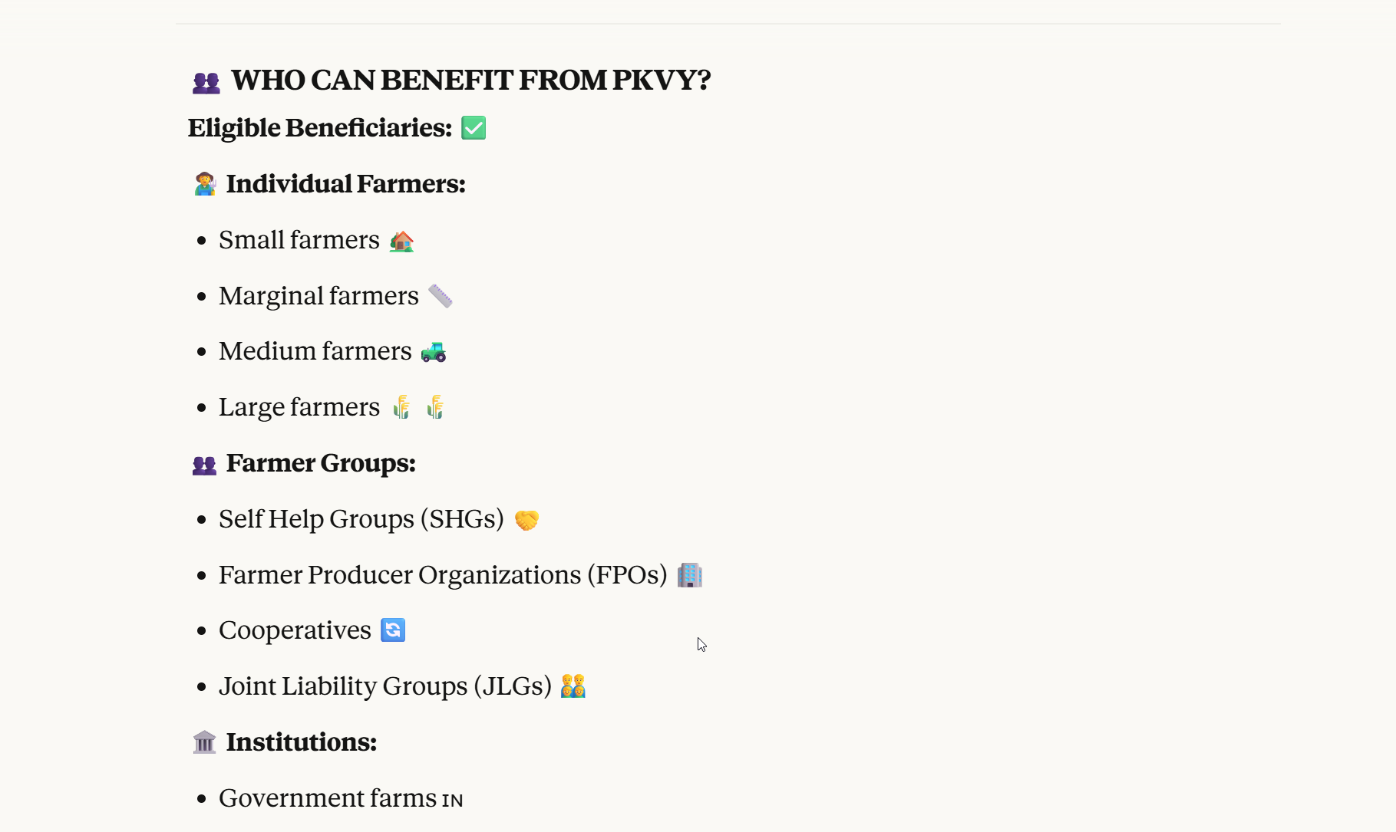1396x832 pixels.
Task: Click the office building emoji after FPOs
Action: click(689, 575)
